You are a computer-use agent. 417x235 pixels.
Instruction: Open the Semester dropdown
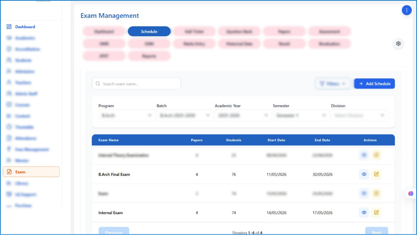click(301, 116)
